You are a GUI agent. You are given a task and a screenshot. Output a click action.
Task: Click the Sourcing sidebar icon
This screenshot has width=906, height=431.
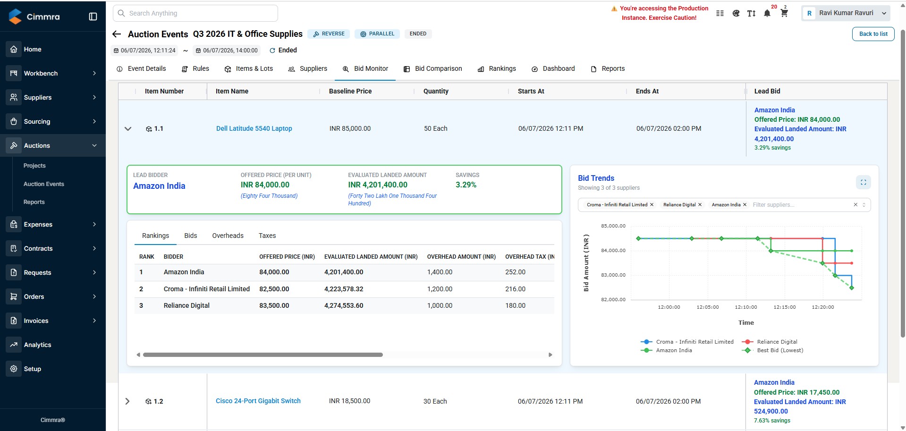[x=14, y=121]
